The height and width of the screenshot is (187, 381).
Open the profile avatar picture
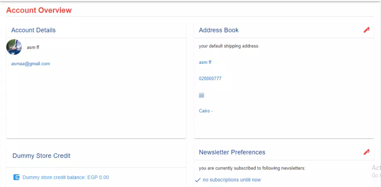coord(14,47)
